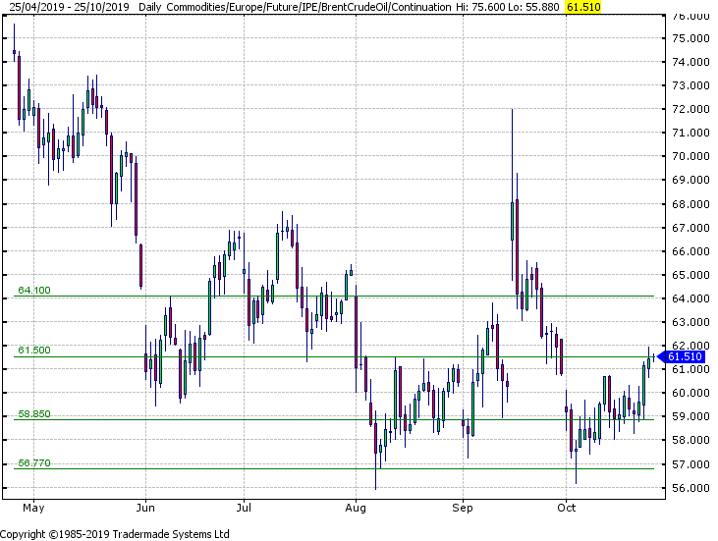Click the 67.000 price axis value
This screenshot has width=718, height=541.
(x=690, y=228)
